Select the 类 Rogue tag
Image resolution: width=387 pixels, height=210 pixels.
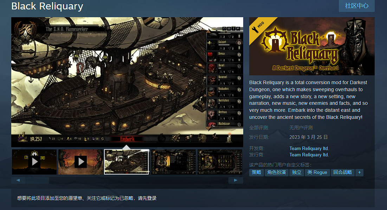click(317, 172)
